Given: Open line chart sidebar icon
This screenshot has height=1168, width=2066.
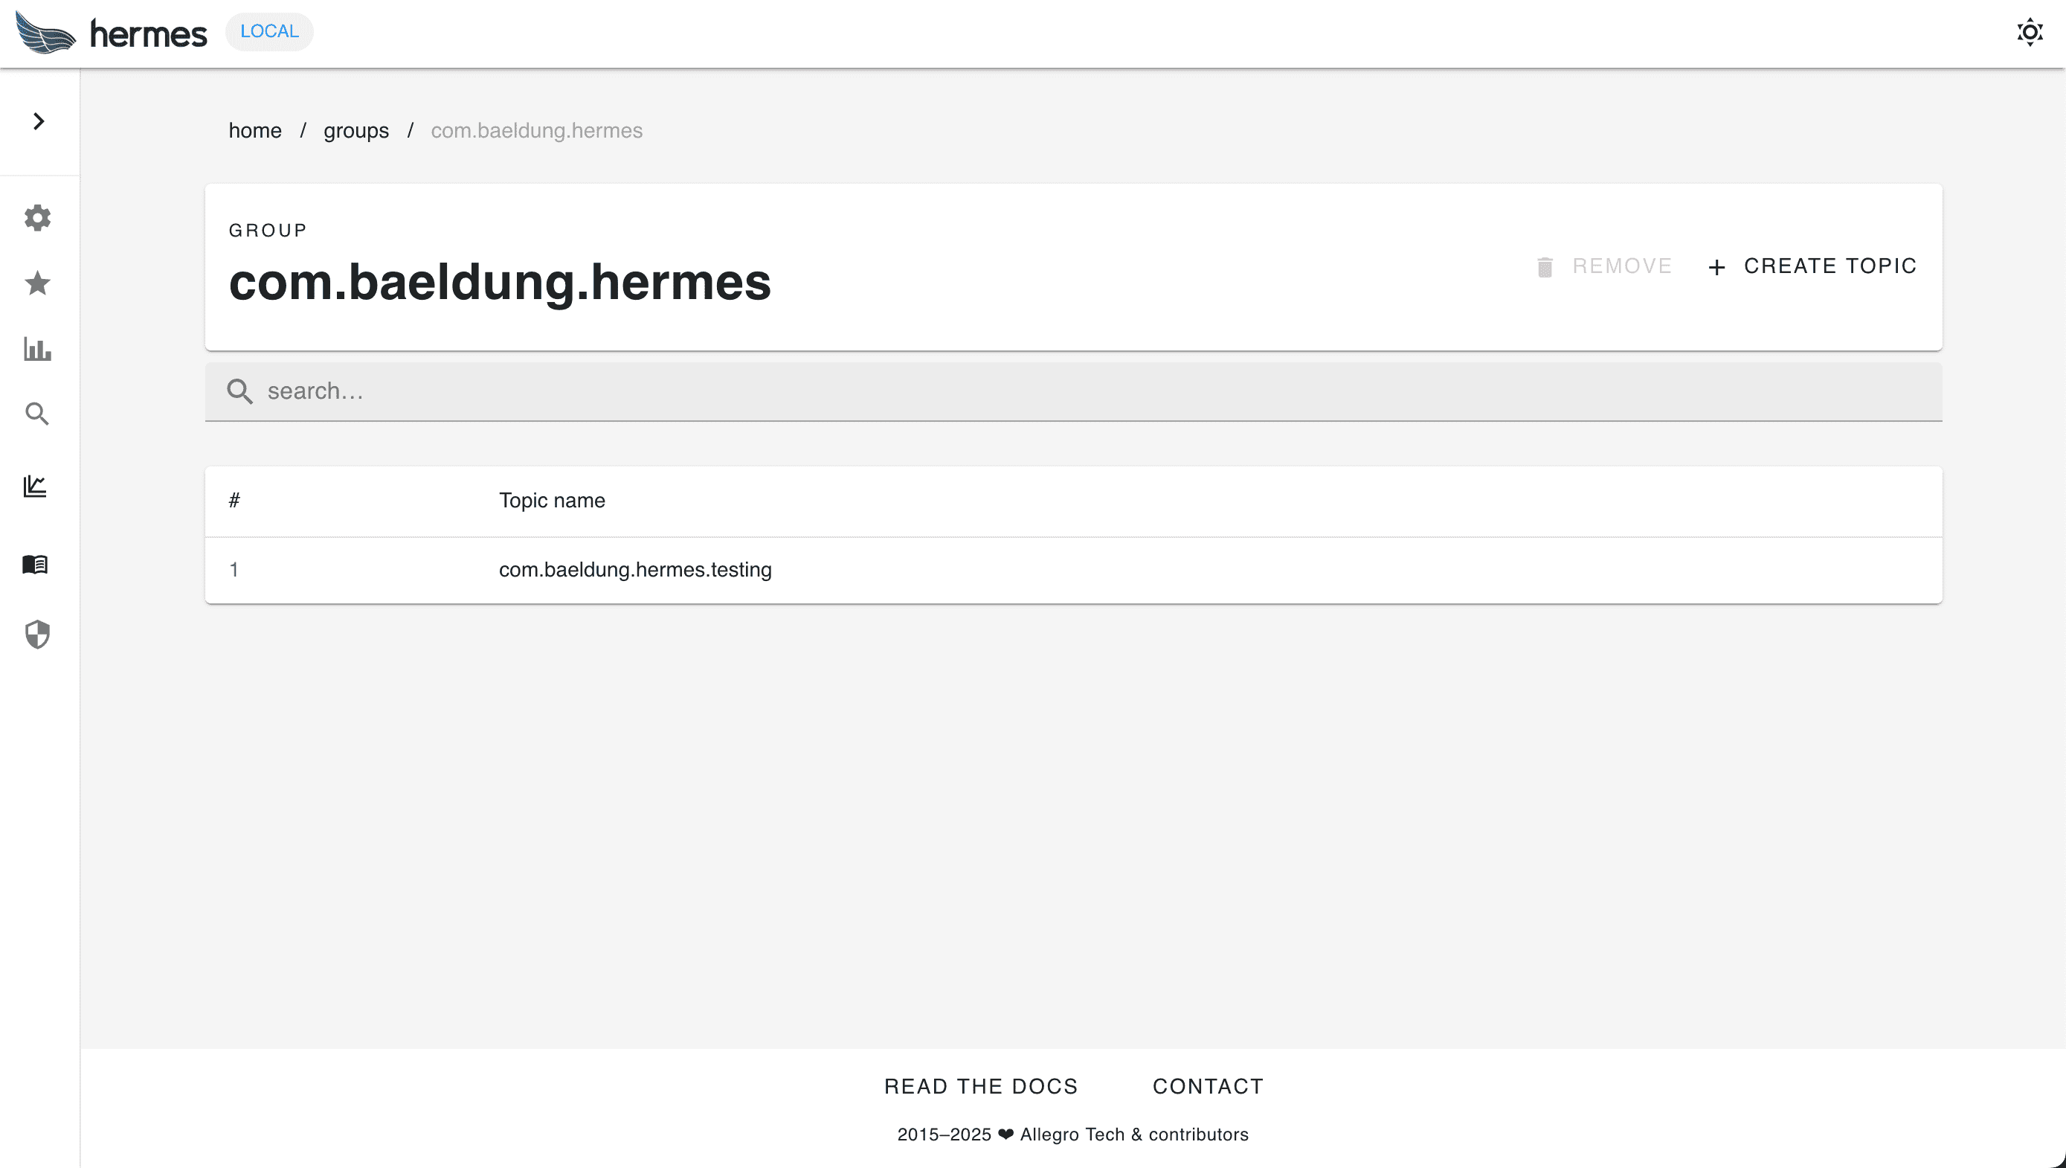Looking at the screenshot, I should [x=35, y=486].
